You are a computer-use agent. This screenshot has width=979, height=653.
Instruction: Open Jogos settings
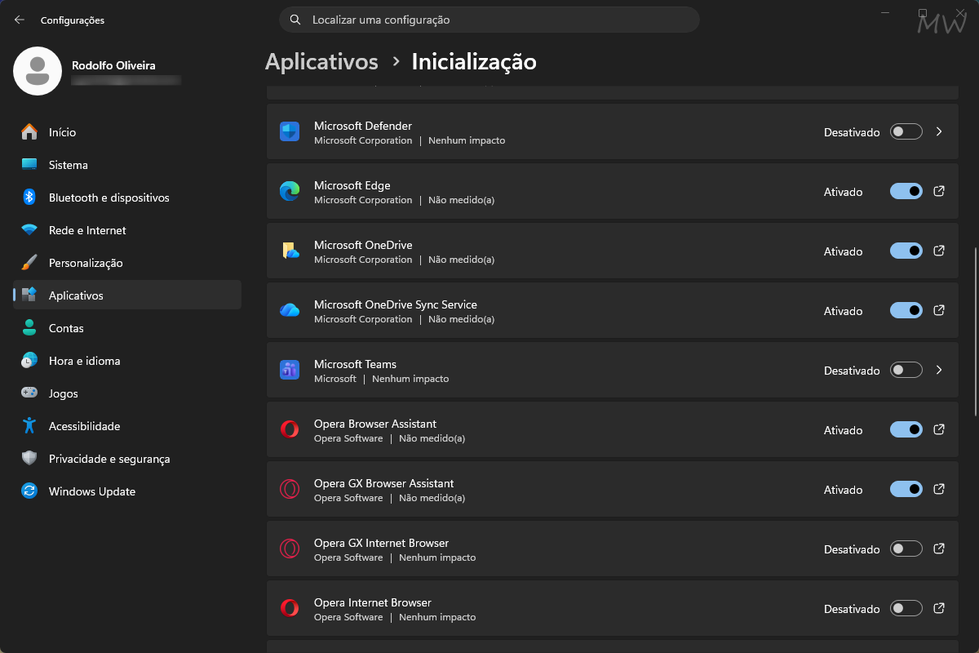coord(127,393)
